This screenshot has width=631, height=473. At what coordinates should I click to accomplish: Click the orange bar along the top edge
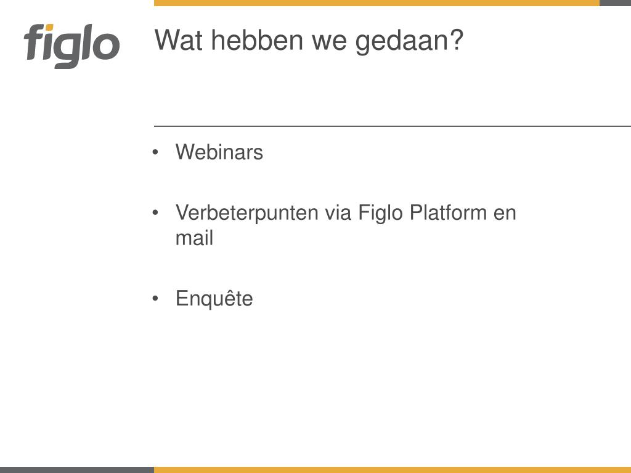coord(377,3)
